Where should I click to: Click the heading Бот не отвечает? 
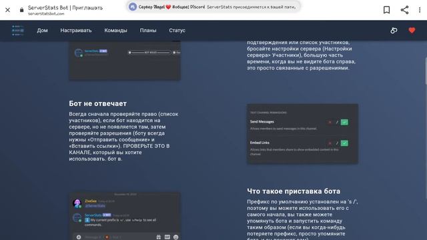(x=98, y=104)
